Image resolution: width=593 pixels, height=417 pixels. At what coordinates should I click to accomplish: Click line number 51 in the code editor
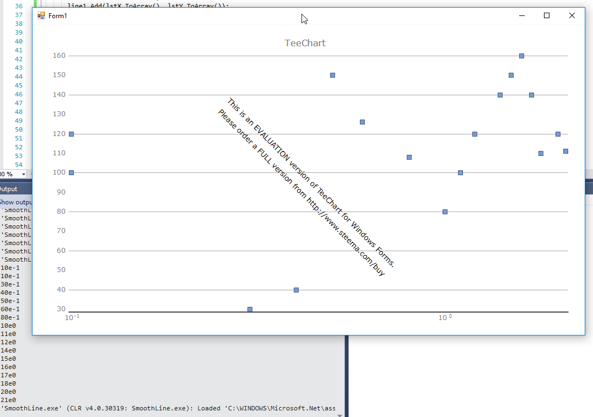19,138
